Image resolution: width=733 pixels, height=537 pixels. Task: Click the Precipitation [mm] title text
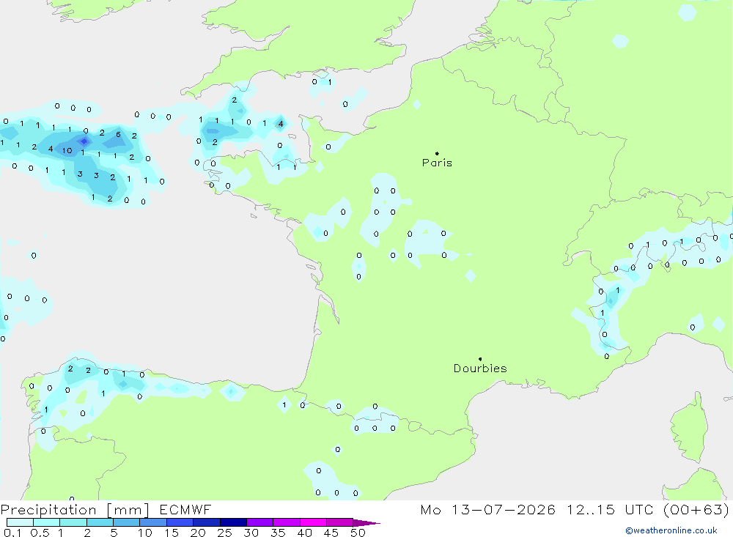pyautogui.click(x=75, y=510)
